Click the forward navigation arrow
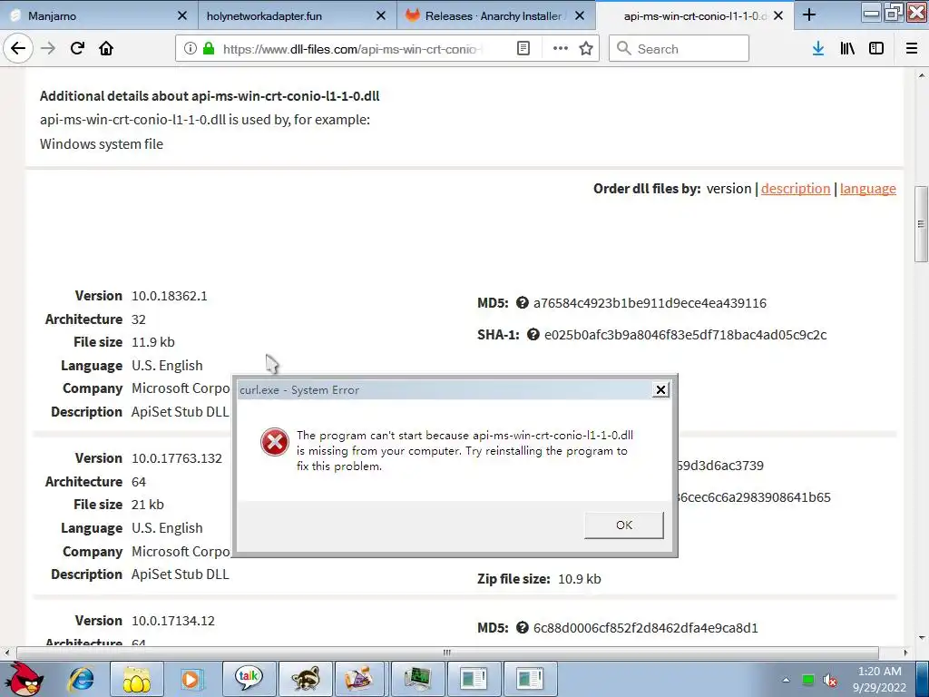This screenshot has height=697, width=929. tap(48, 49)
